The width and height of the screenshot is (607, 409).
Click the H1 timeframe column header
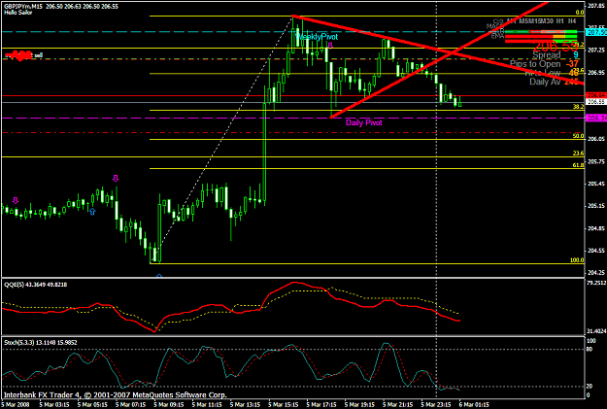(x=559, y=21)
